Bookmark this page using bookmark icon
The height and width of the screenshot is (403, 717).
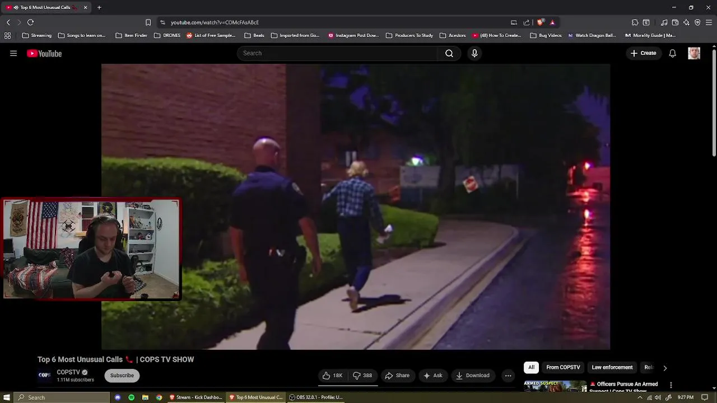click(x=148, y=22)
